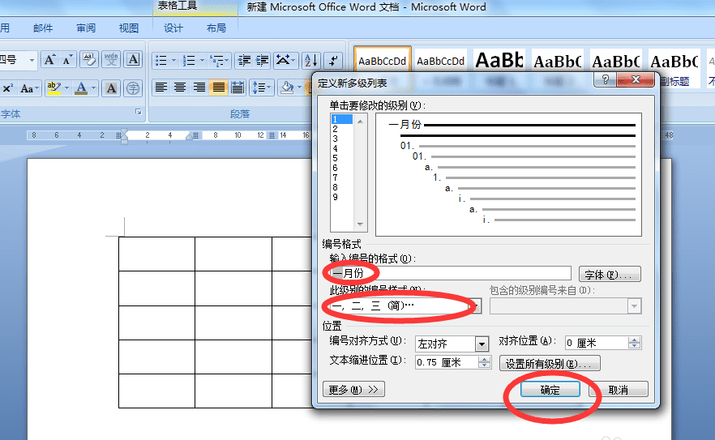Screen dimensions: 715x440
Task: Toggle Superscript formatting
Action: pyautogui.click(x=7, y=88)
